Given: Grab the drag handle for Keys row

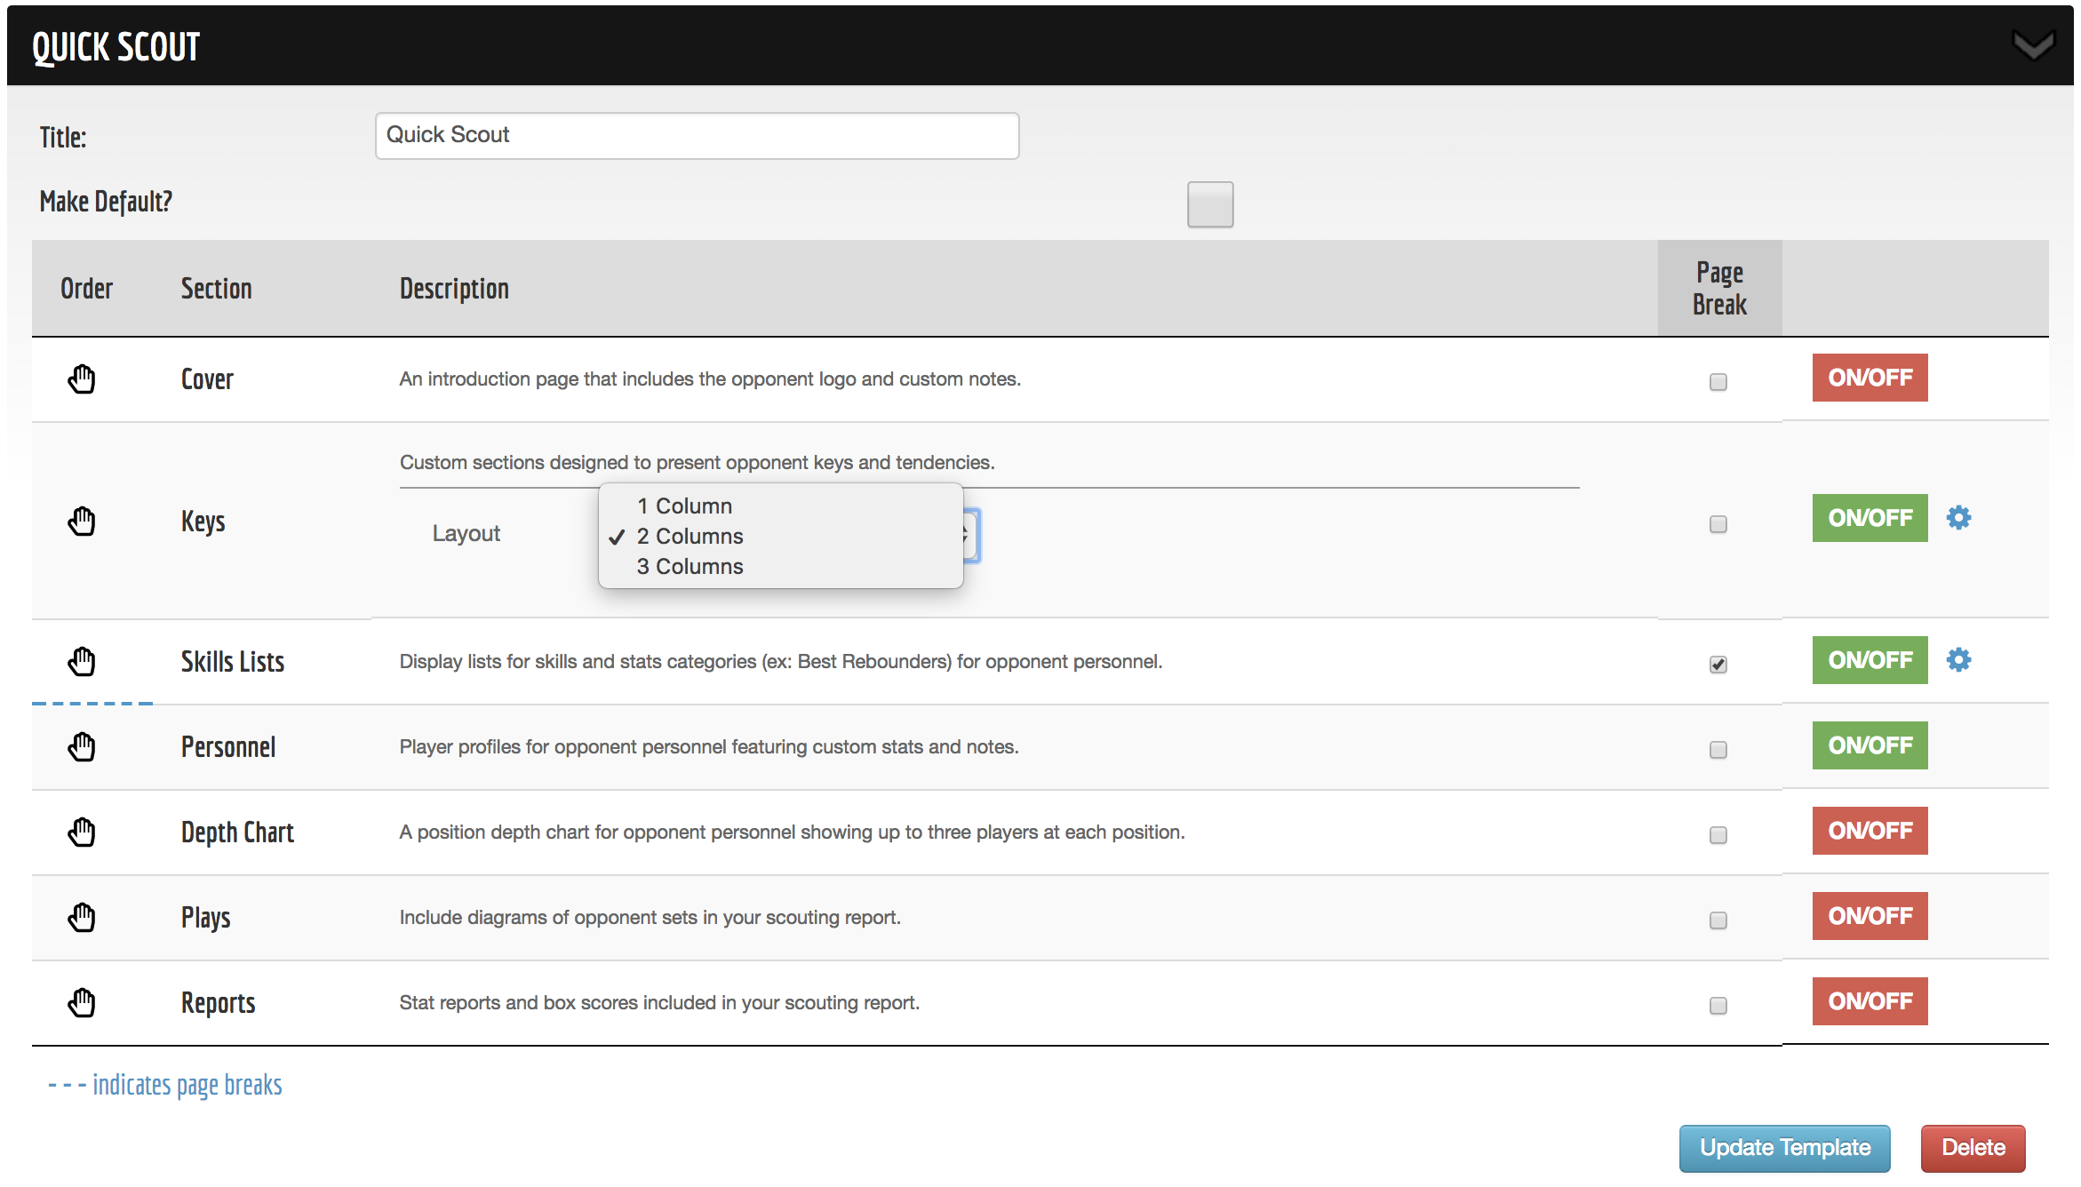Looking at the screenshot, I should click(82, 522).
